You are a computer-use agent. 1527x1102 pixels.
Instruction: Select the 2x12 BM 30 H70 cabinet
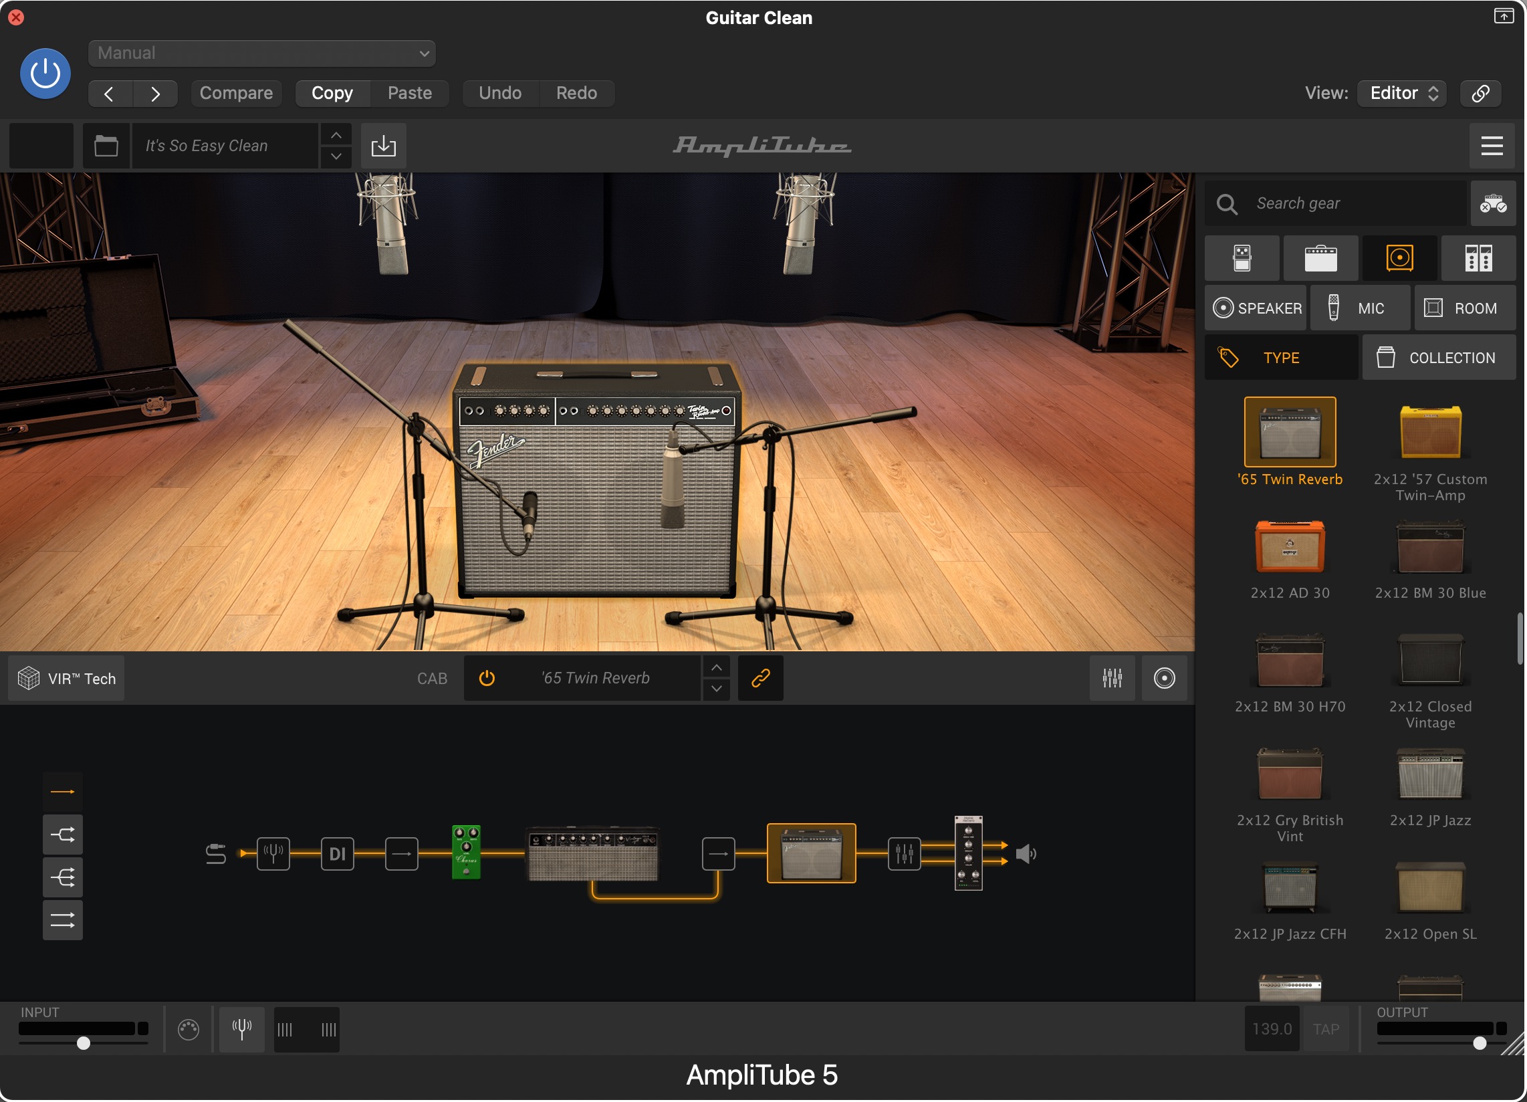pyautogui.click(x=1290, y=661)
